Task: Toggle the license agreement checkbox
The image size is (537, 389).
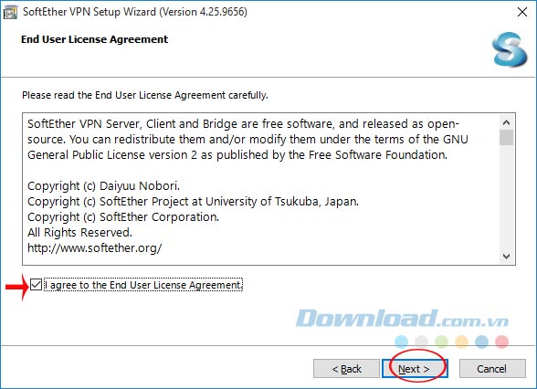Action: 36,285
